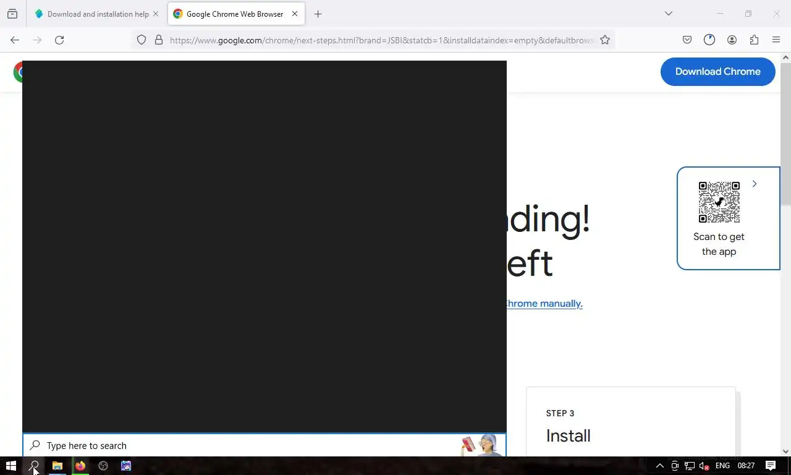Expand the list all tabs dropdown
This screenshot has height=475, width=791.
[668, 14]
